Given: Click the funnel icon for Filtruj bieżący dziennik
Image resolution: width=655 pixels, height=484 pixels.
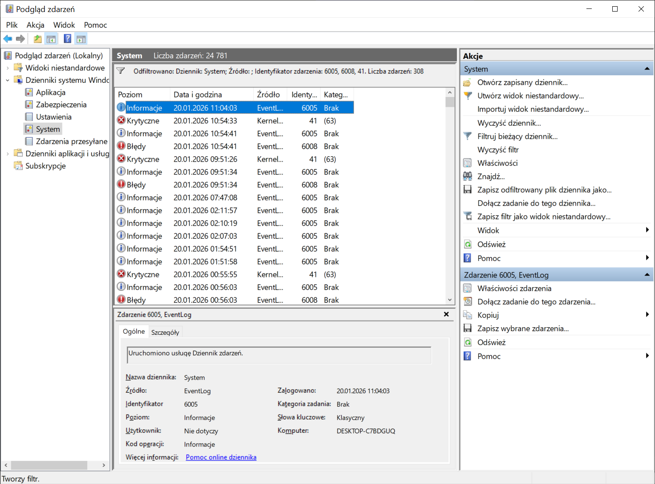Looking at the screenshot, I should 468,136.
